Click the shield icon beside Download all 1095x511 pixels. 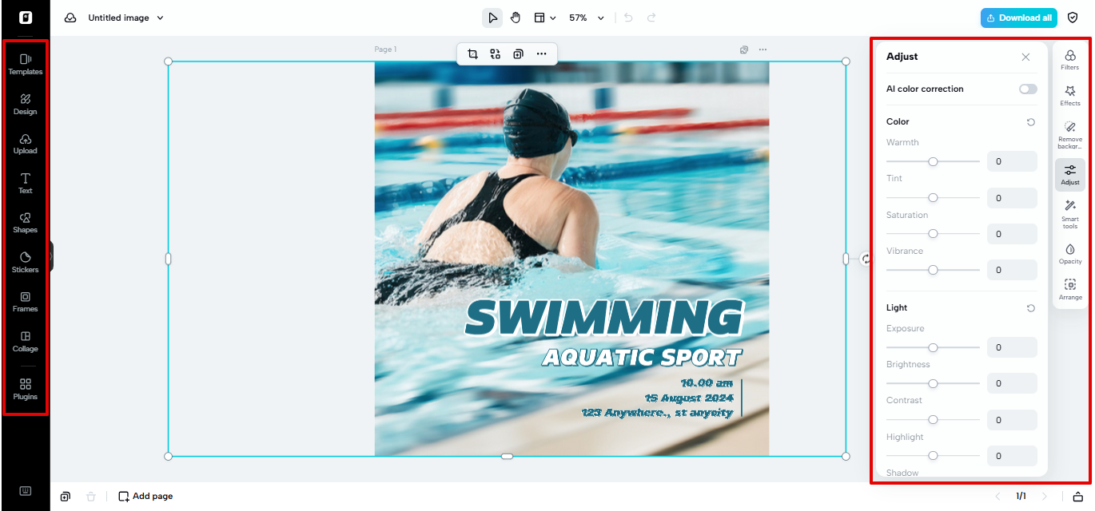tap(1073, 18)
